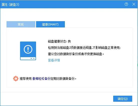138x106 pixels.
Task: Switch to the 常规 tab
Action: [21, 24]
